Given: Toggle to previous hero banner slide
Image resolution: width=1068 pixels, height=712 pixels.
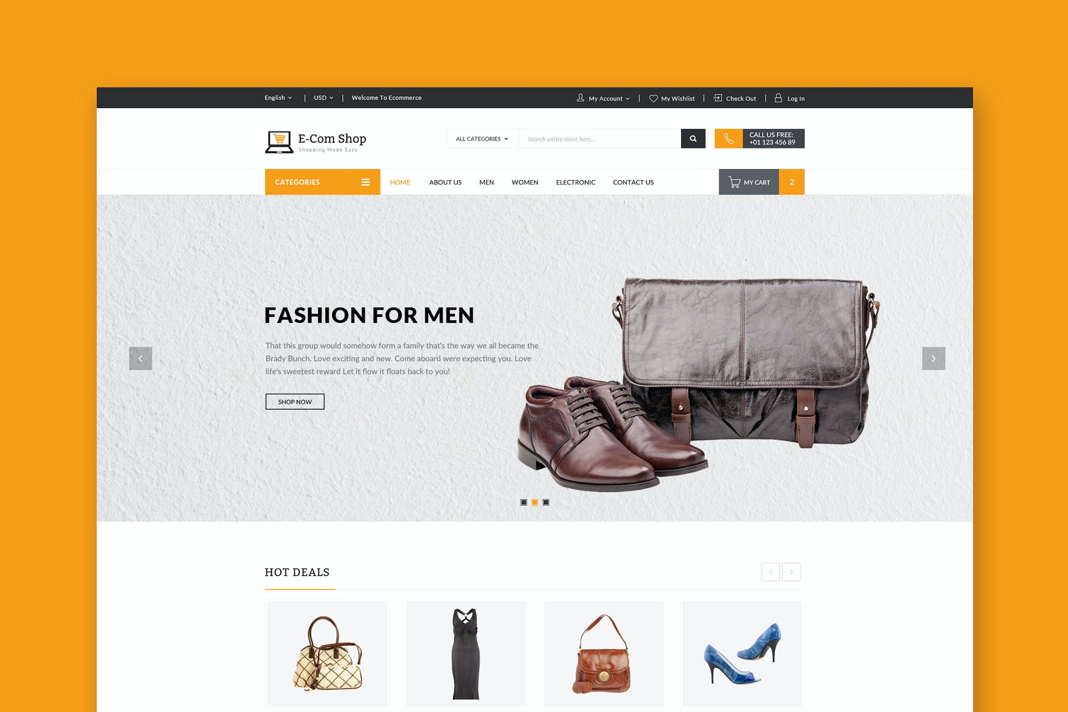Looking at the screenshot, I should pyautogui.click(x=140, y=358).
